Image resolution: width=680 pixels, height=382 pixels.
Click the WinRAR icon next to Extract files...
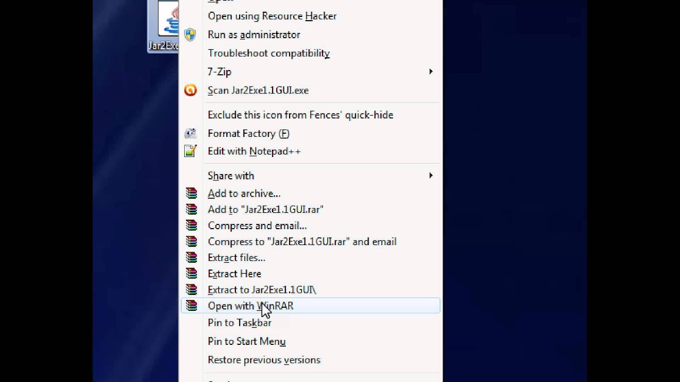coord(191,257)
